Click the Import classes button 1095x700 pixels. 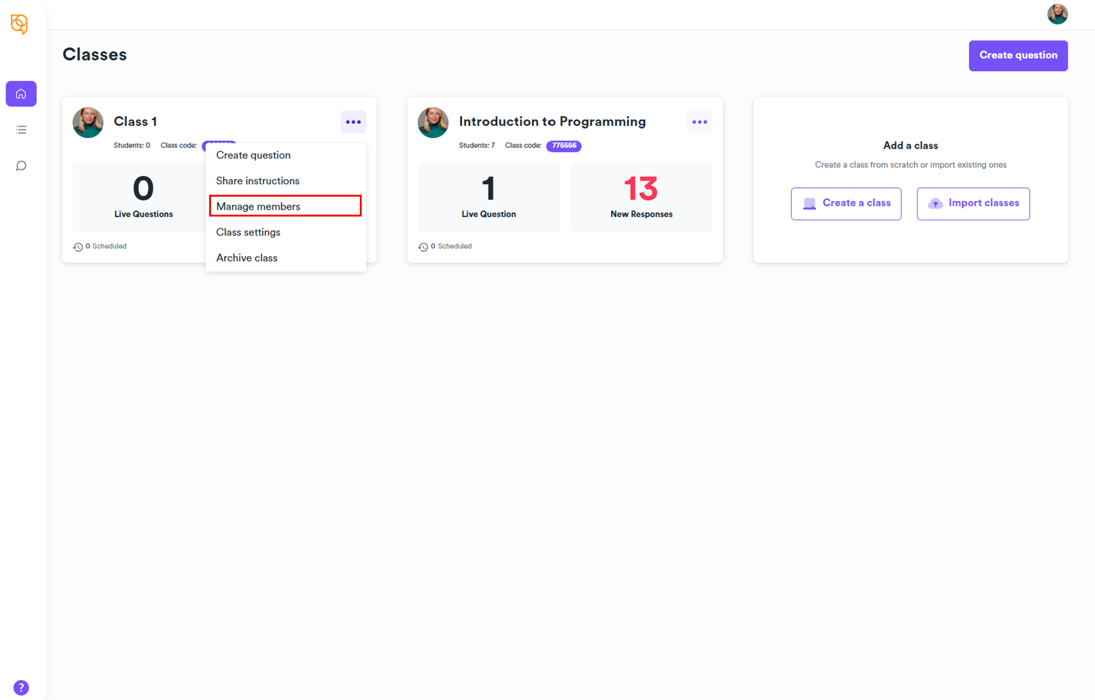(x=973, y=203)
